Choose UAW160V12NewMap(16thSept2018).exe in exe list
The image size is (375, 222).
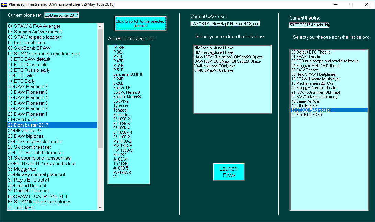tap(232, 57)
